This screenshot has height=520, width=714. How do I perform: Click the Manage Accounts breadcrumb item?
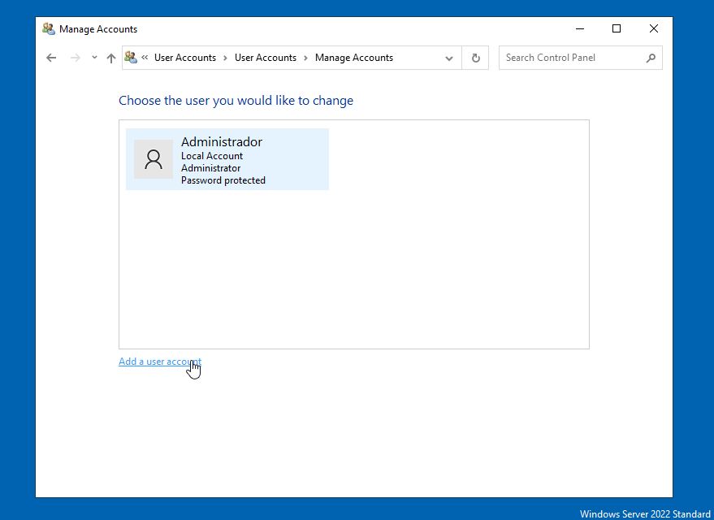354,58
